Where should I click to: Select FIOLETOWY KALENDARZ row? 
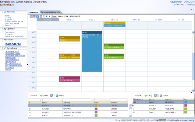(78, 112)
